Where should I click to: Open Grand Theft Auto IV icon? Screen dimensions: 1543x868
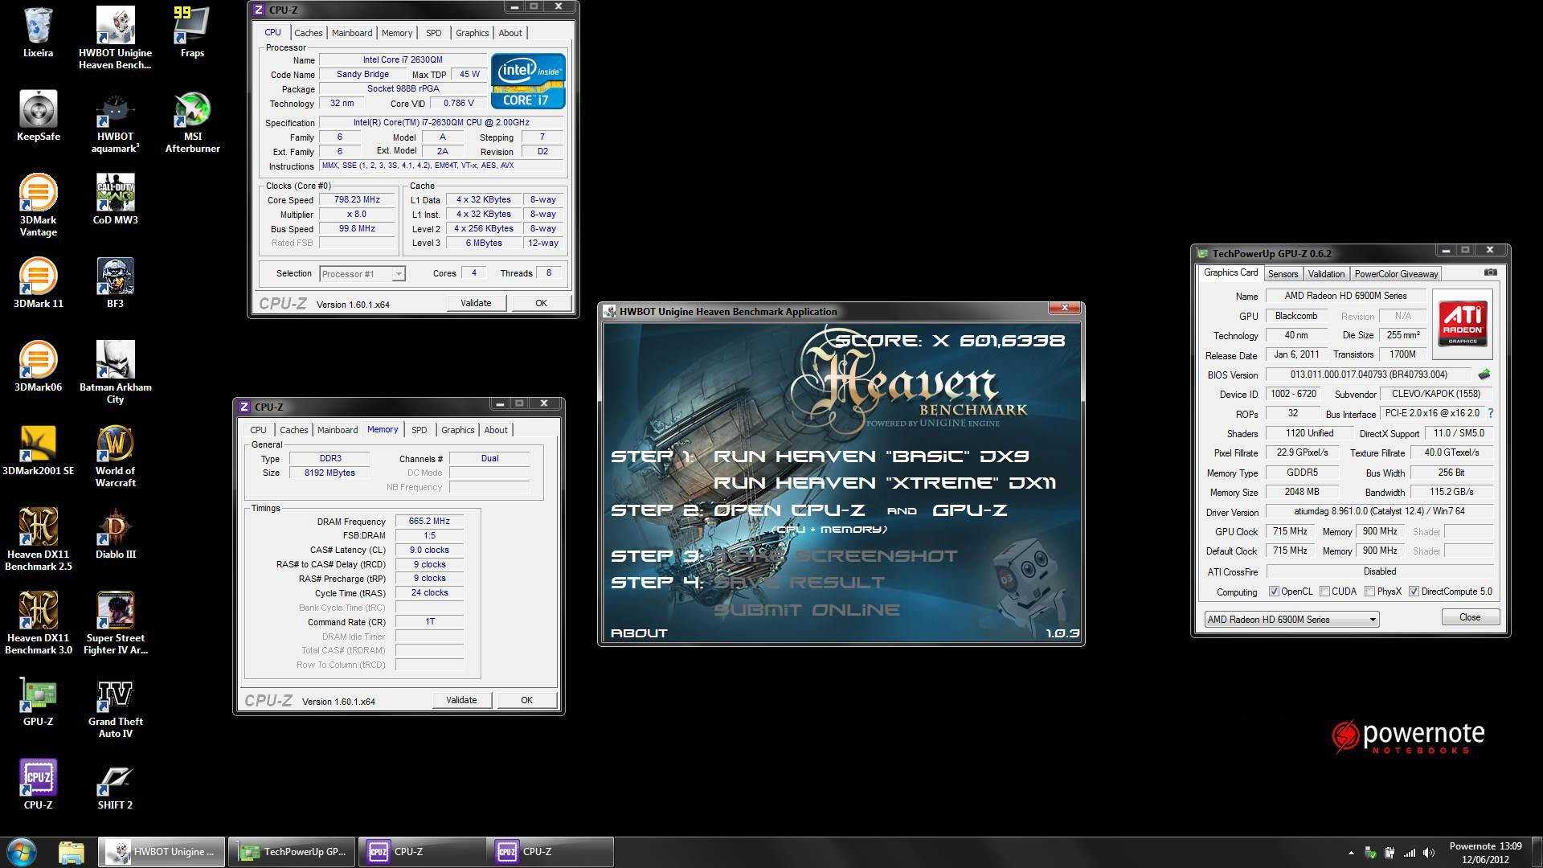point(115,707)
